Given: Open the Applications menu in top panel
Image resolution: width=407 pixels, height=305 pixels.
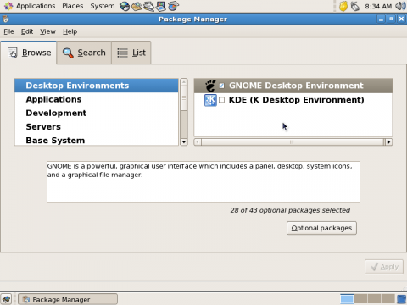Looking at the screenshot, I should point(36,6).
